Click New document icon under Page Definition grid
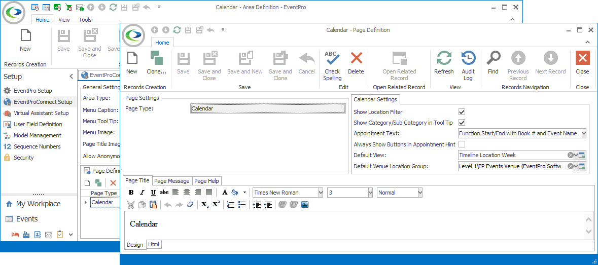Viewport: 598px width, 265px height. [x=87, y=183]
